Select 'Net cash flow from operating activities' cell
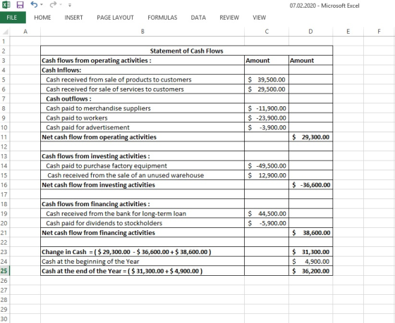The width and height of the screenshot is (395, 323). [142, 137]
